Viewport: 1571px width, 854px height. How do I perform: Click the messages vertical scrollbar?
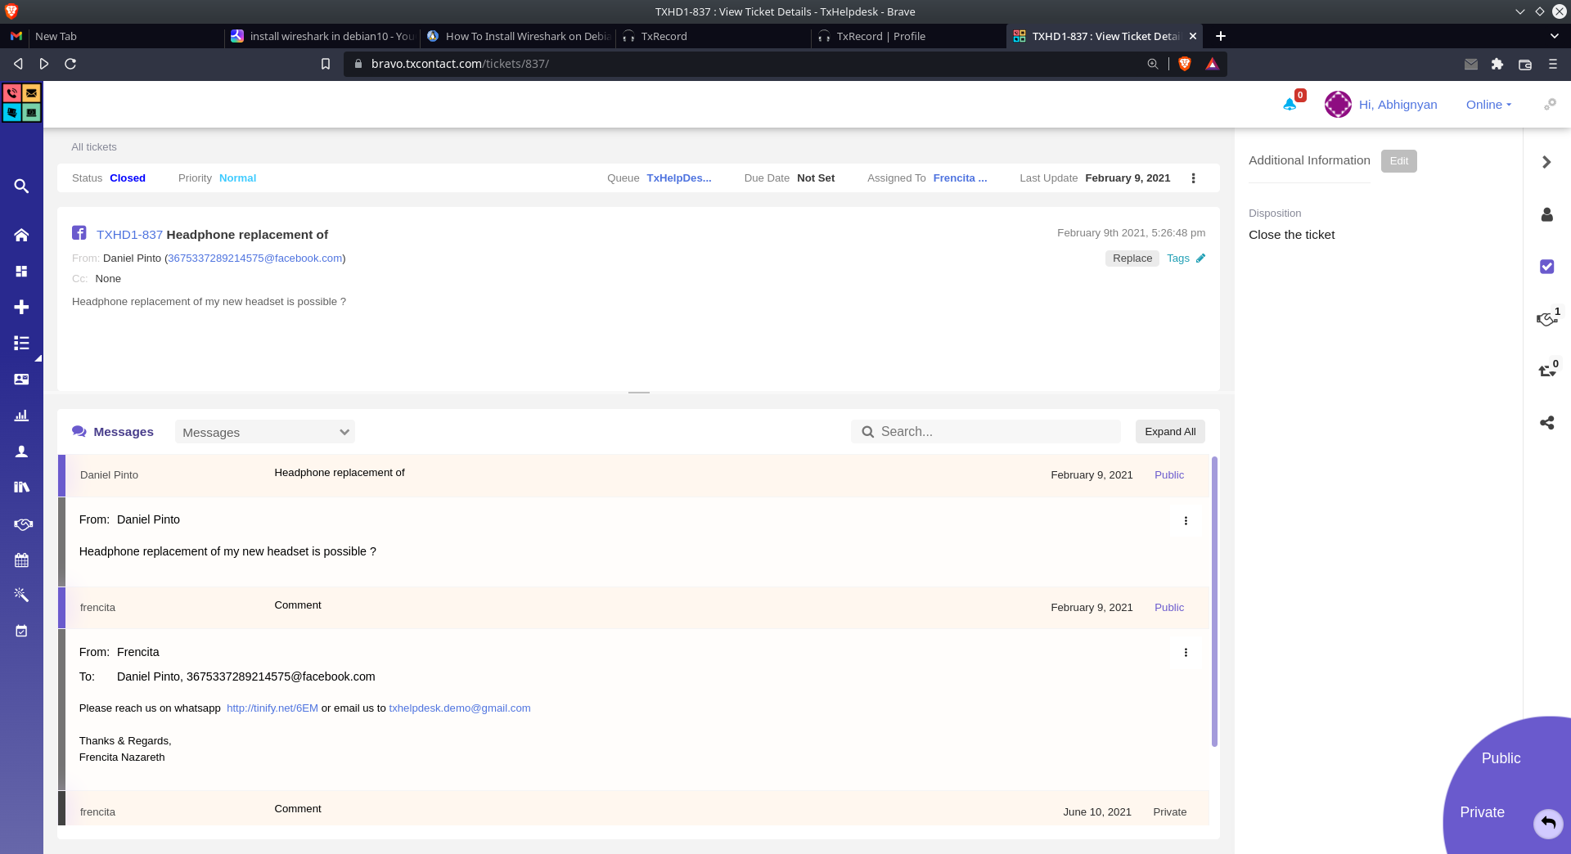coord(1214,601)
